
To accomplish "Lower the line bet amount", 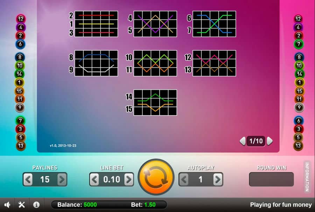I will click(x=94, y=179).
